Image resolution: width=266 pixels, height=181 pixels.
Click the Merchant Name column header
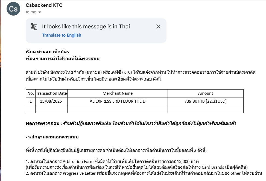[118, 93]
